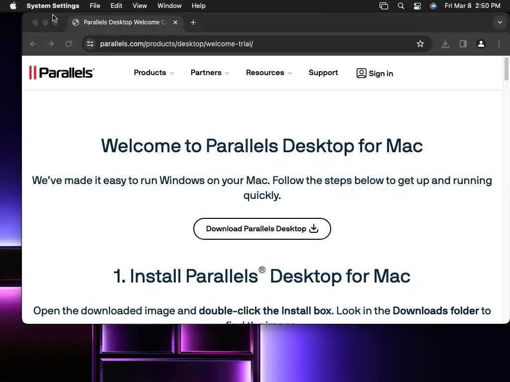The width and height of the screenshot is (510, 382).
Task: Open the Help menu
Action: coord(198,6)
